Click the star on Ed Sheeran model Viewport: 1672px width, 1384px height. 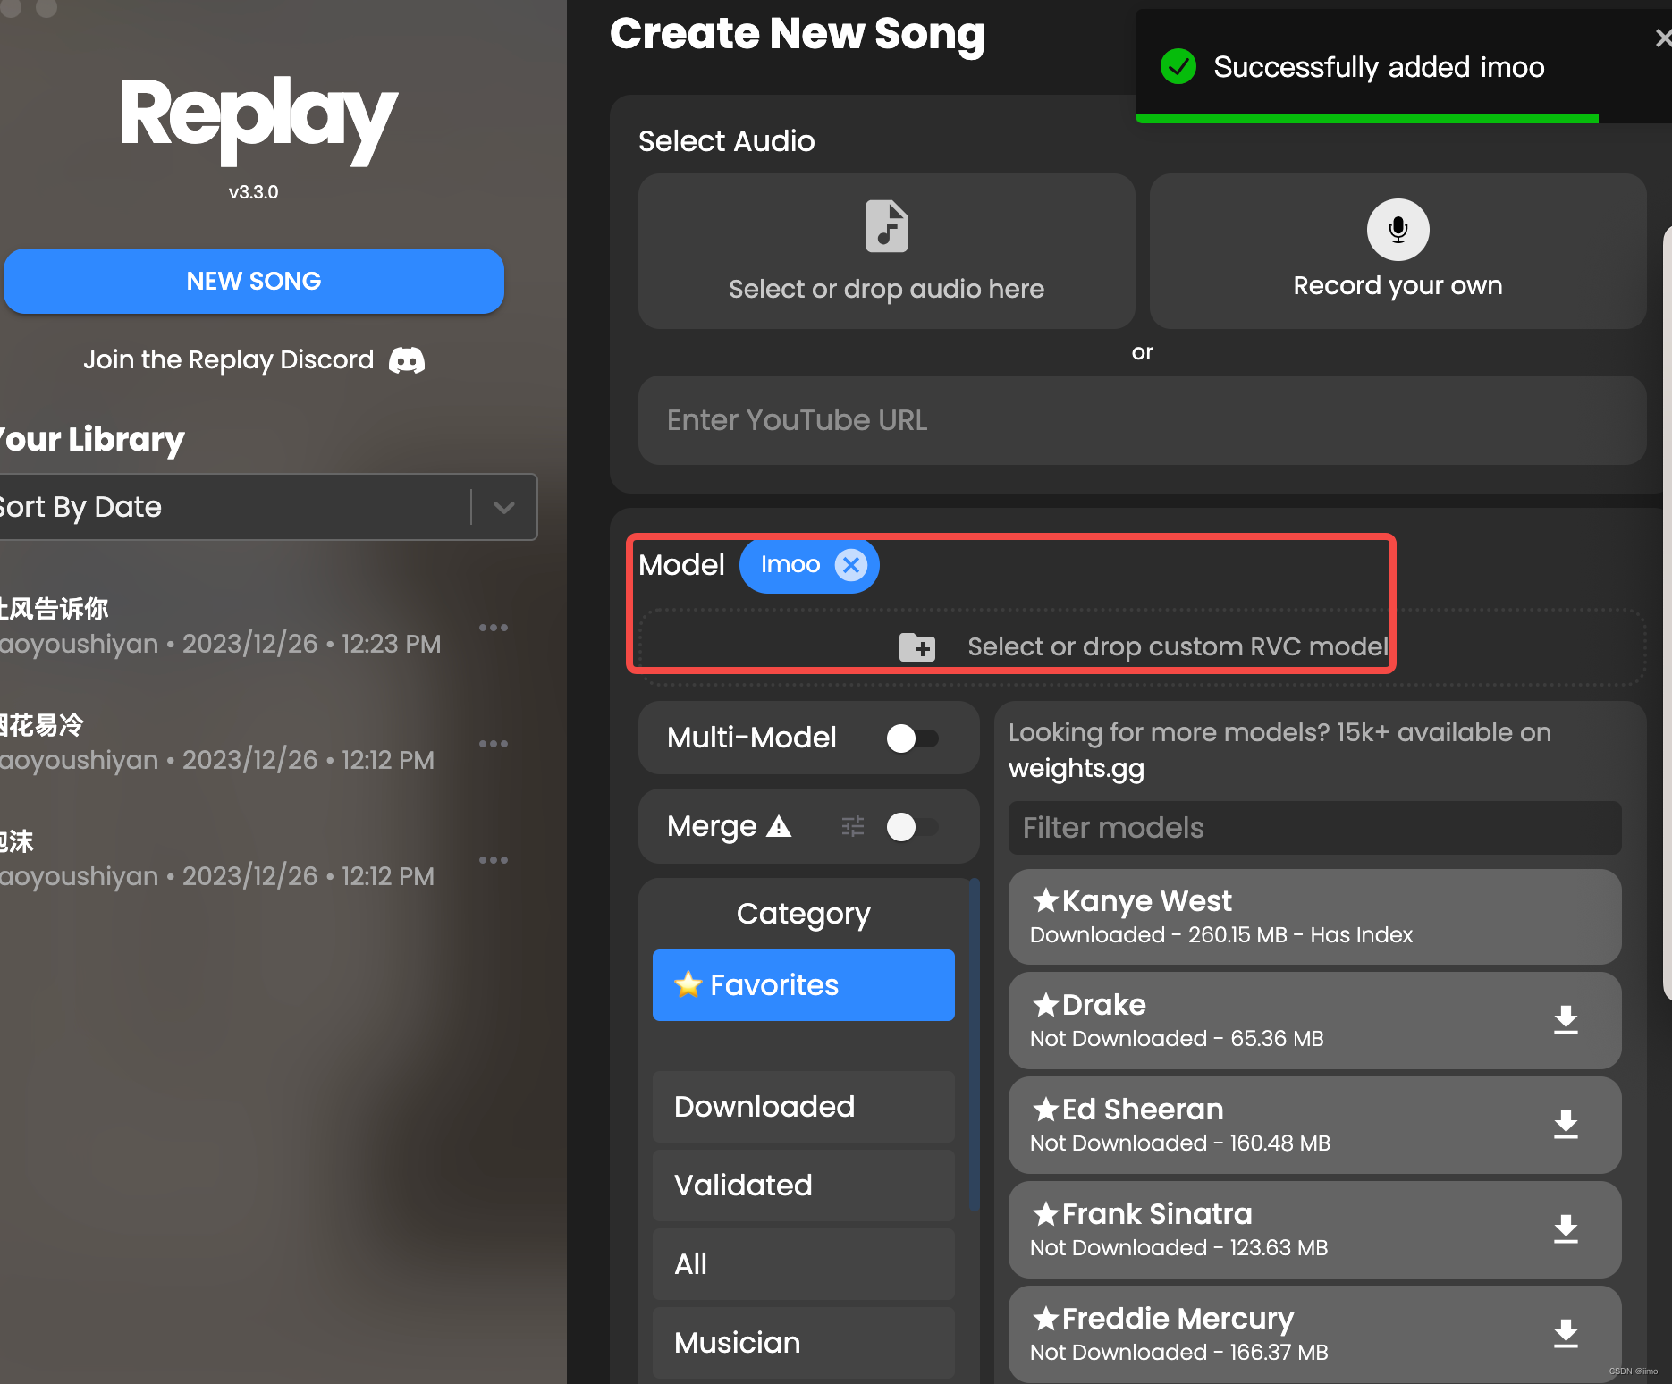[1045, 1109]
